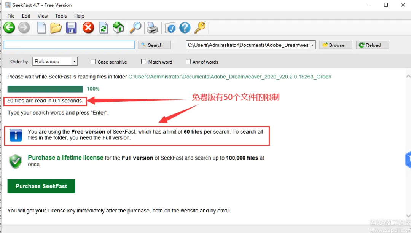This screenshot has width=411, height=233.
Task: Click the golden key license icon
Action: pyautogui.click(x=200, y=27)
